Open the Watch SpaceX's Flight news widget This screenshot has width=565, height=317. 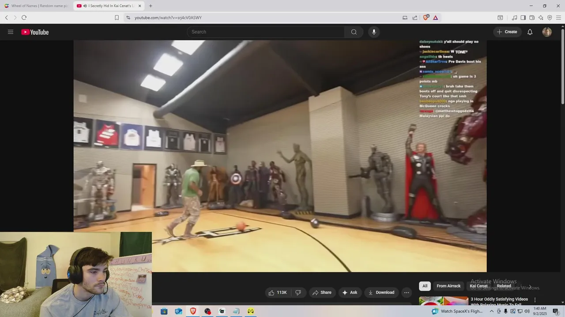click(x=457, y=311)
